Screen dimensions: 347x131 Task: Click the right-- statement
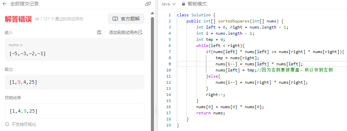pos(215,95)
